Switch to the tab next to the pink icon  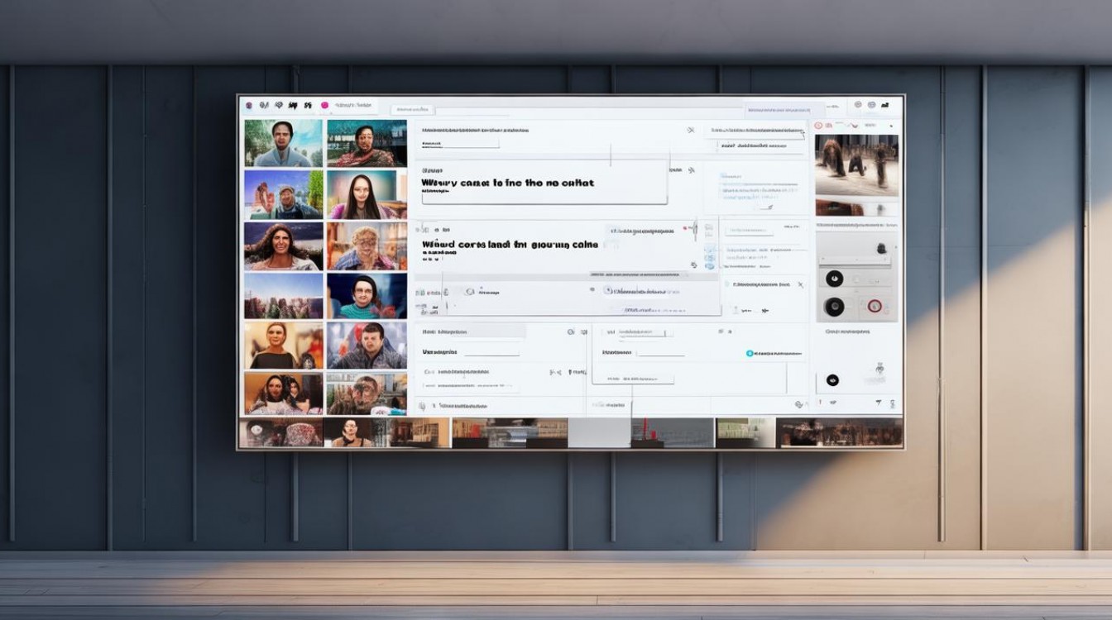pos(352,106)
